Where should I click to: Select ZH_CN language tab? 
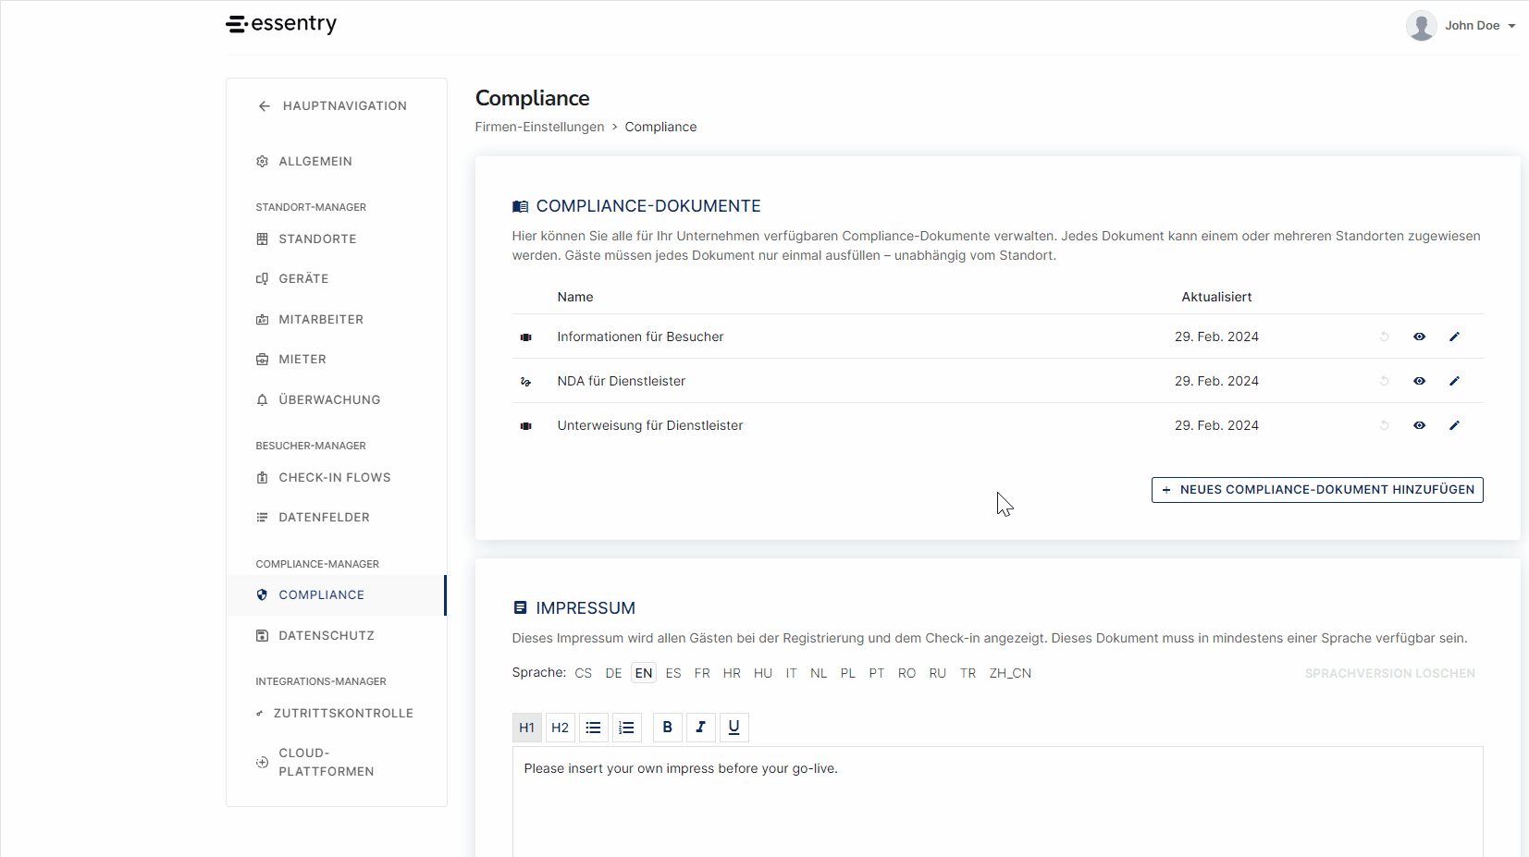tap(1010, 674)
